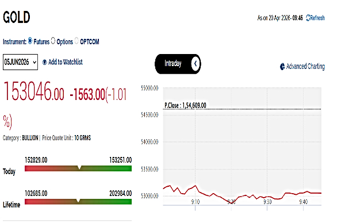
Task: Select the Options instrument radio button
Action: 53,41
